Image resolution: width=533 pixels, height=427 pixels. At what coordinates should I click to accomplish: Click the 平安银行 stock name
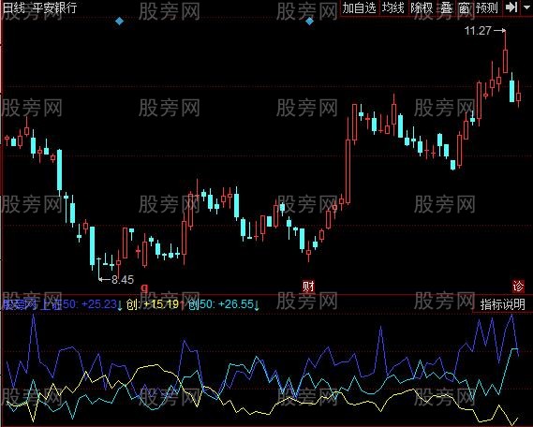click(54, 7)
